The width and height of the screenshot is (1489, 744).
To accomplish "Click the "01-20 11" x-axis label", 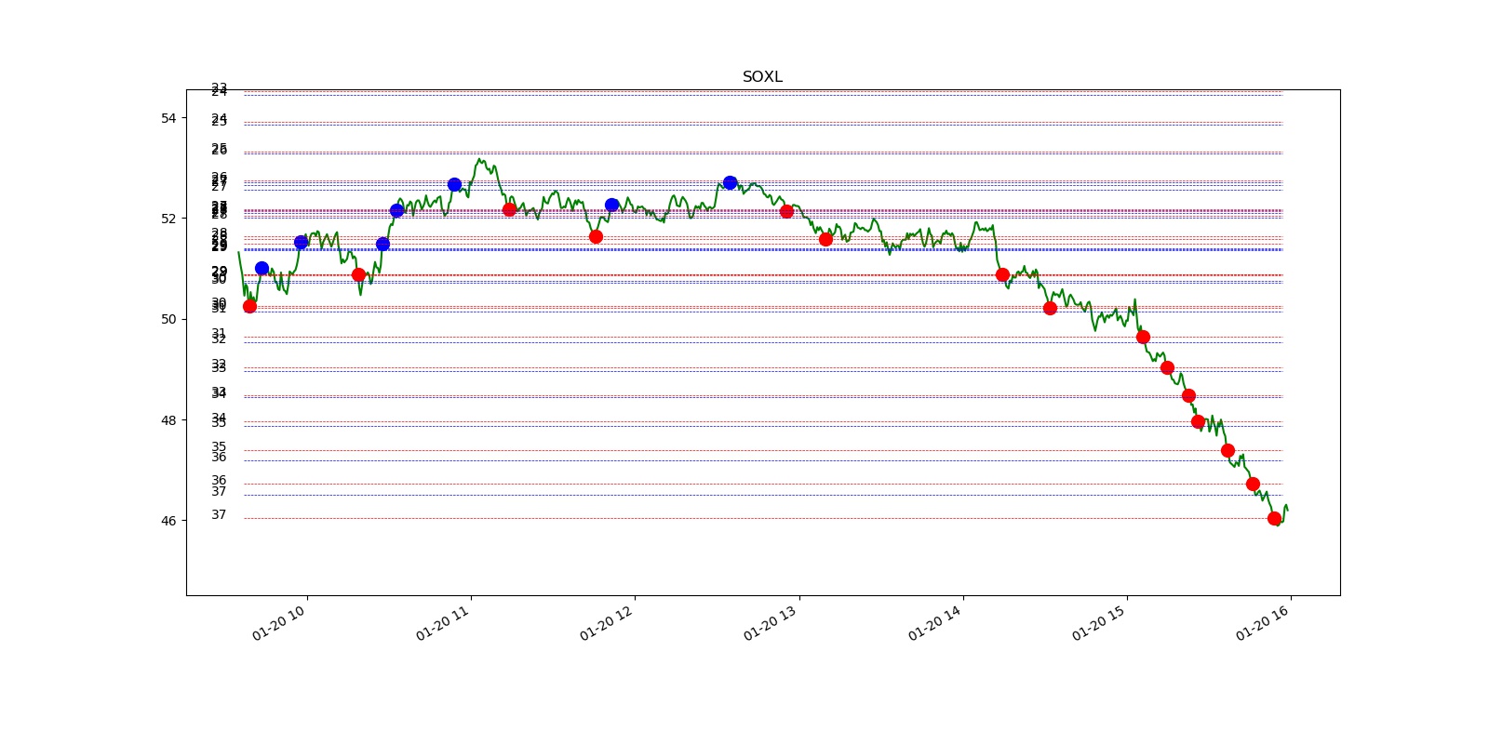I will (442, 623).
